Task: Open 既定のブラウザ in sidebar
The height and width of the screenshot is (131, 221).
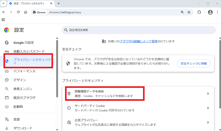Action: pos(24,98)
